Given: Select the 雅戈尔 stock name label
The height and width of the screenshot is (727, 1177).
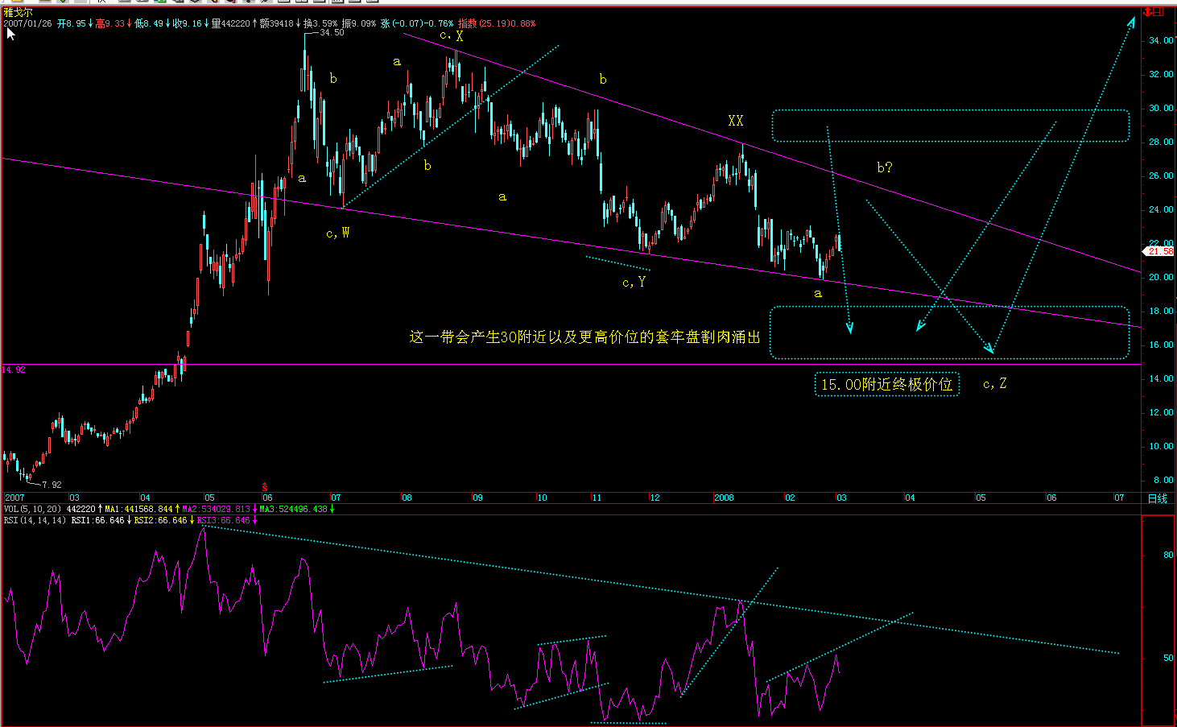Looking at the screenshot, I should pos(18,13).
